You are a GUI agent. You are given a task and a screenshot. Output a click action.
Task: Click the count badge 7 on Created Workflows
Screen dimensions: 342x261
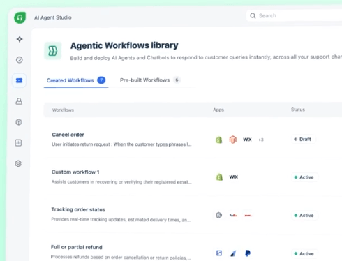pos(101,80)
